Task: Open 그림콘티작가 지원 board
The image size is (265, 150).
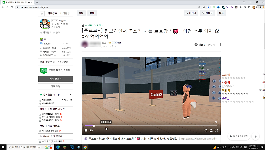Action: 50,120
